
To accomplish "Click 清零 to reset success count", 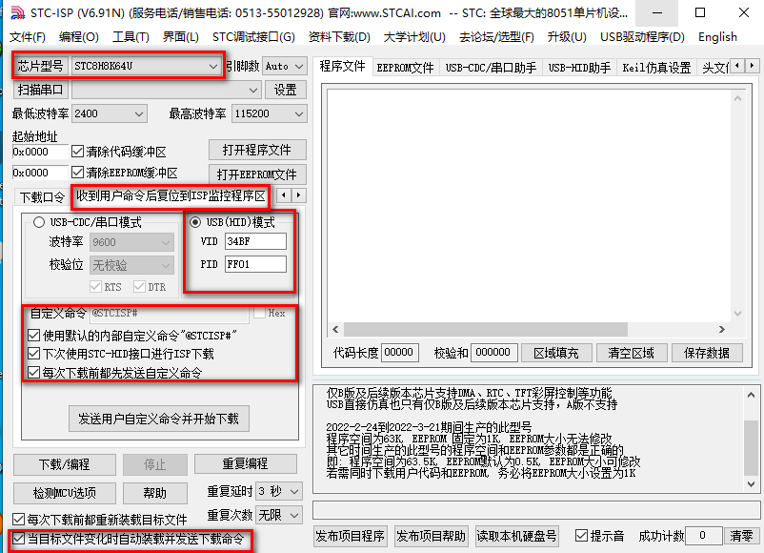I will pyautogui.click(x=741, y=536).
